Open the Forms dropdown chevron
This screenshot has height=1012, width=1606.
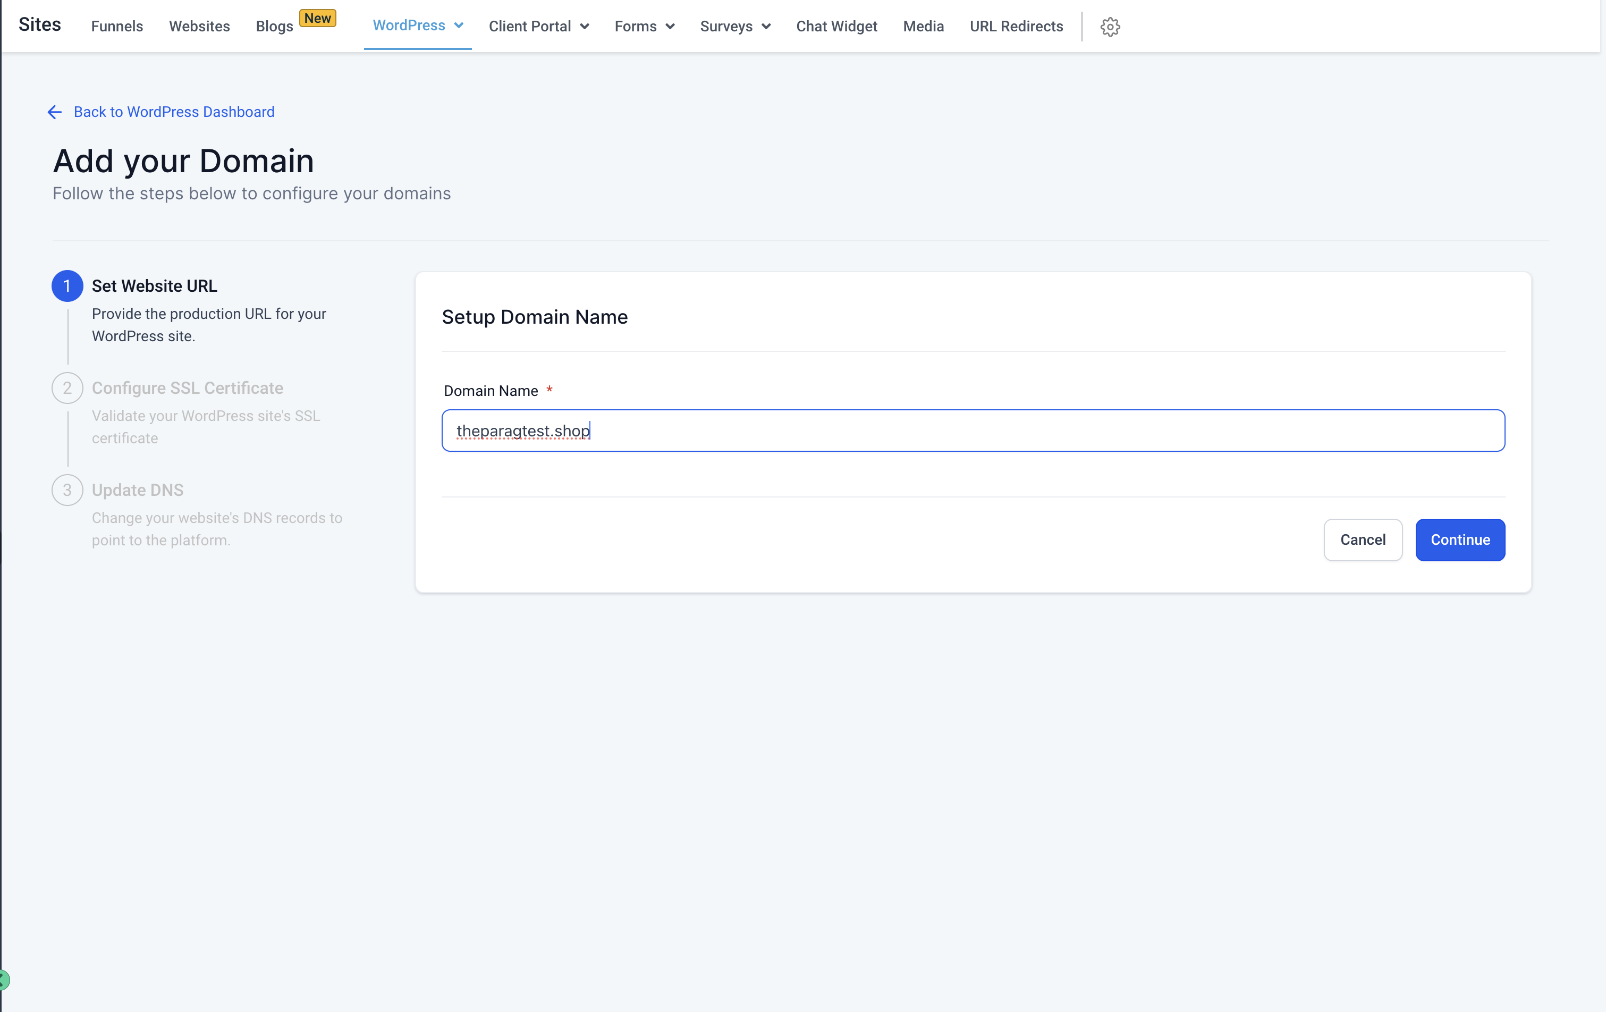pos(670,27)
